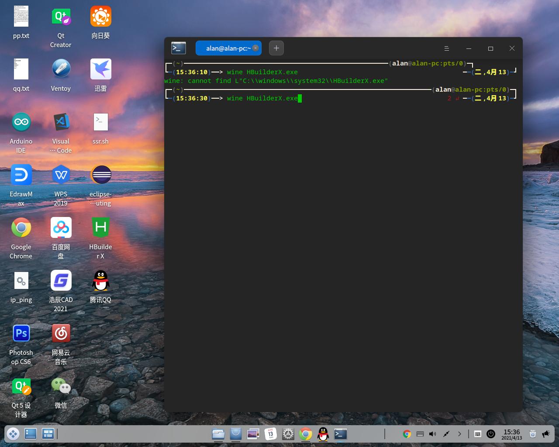
Task: Open the Launcher in the dock
Action: (13, 434)
